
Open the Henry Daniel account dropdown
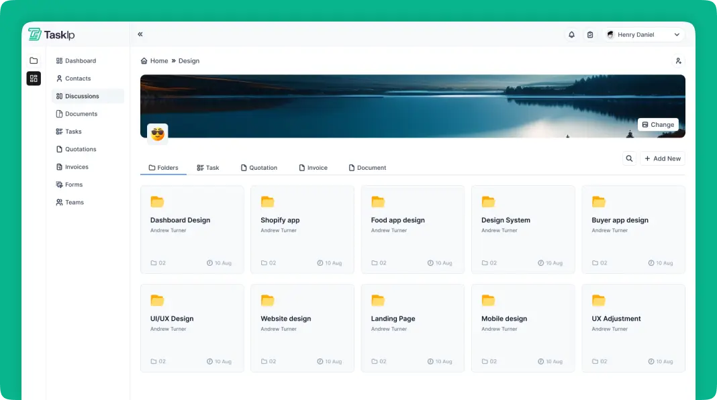pyautogui.click(x=642, y=34)
